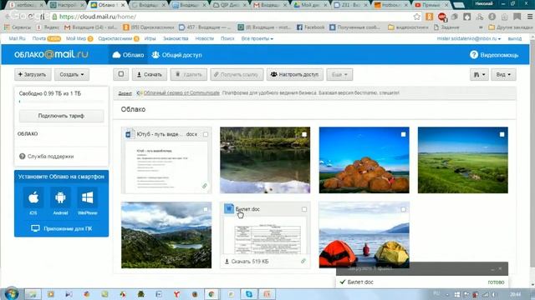The width and height of the screenshot is (535, 300).
Task: Select ОБЛАКО folder in sidebar
Action: (28, 134)
